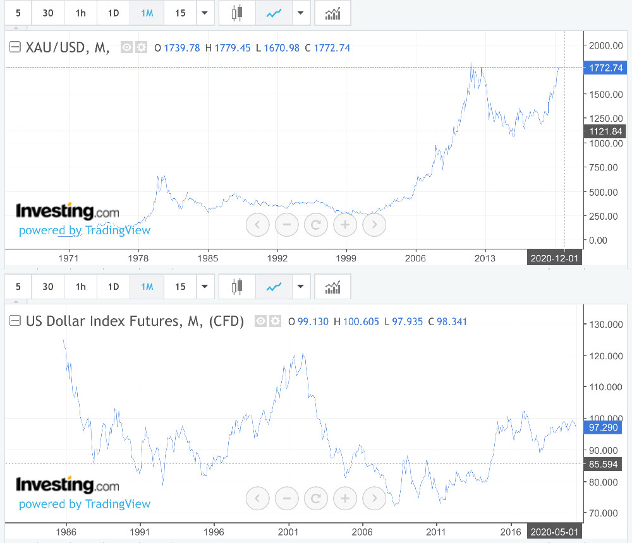This screenshot has width=632, height=543.
Task: Toggle visibility of US Dollar Index Futures series
Action: pos(260,321)
